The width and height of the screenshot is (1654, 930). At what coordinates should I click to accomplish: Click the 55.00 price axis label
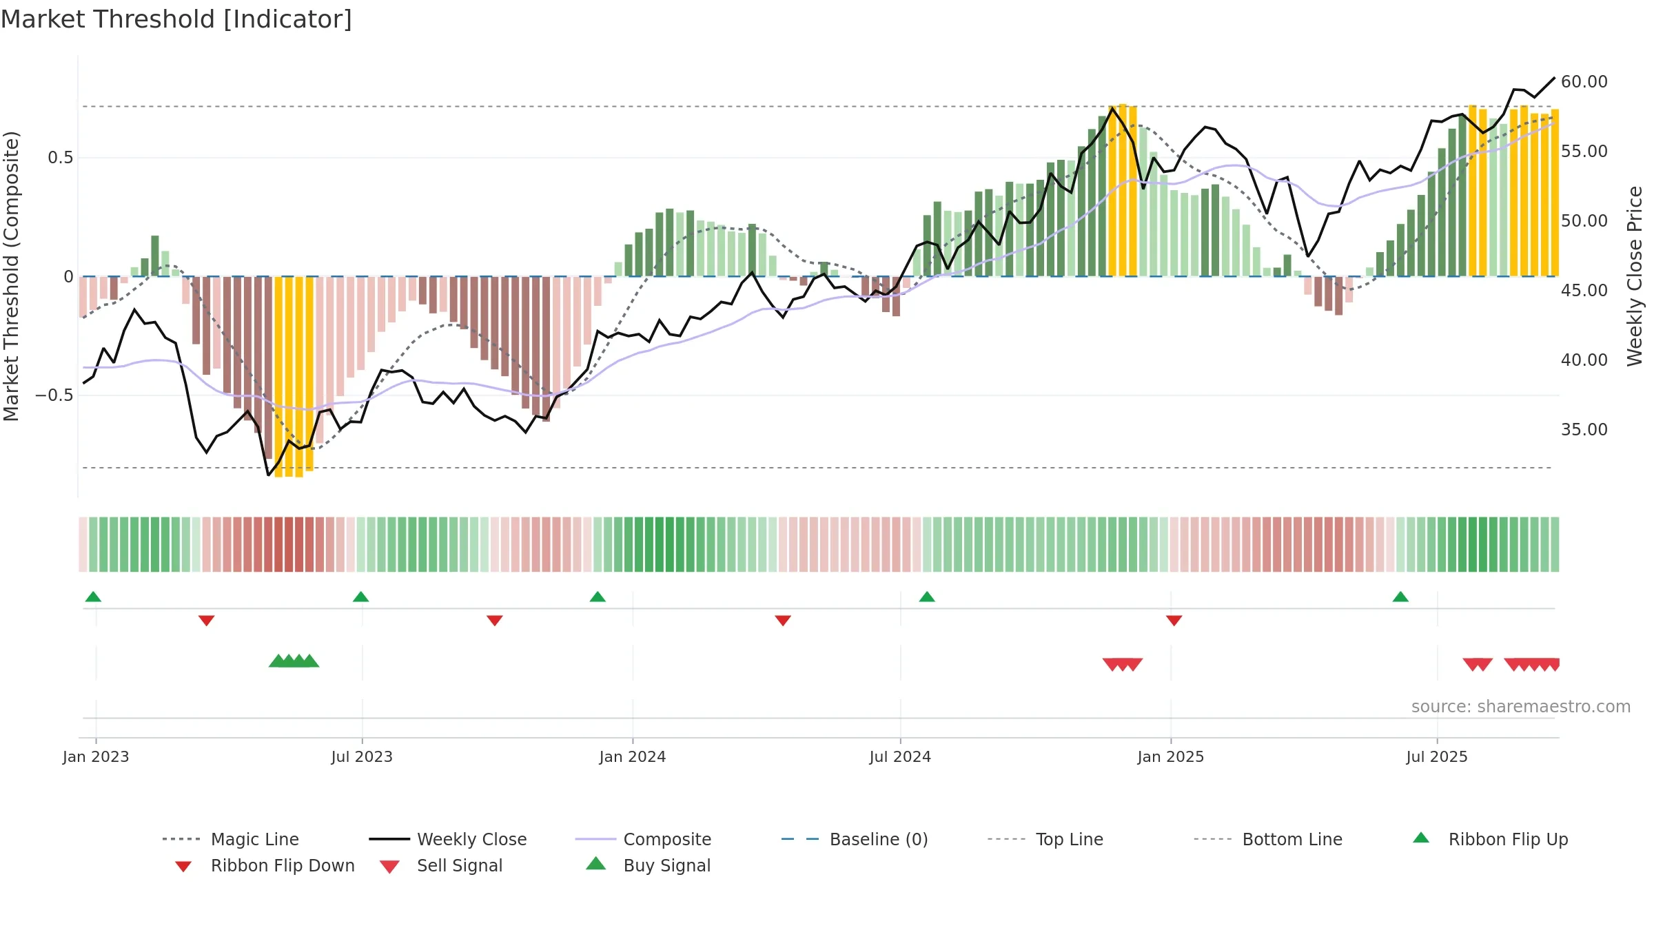[1584, 152]
